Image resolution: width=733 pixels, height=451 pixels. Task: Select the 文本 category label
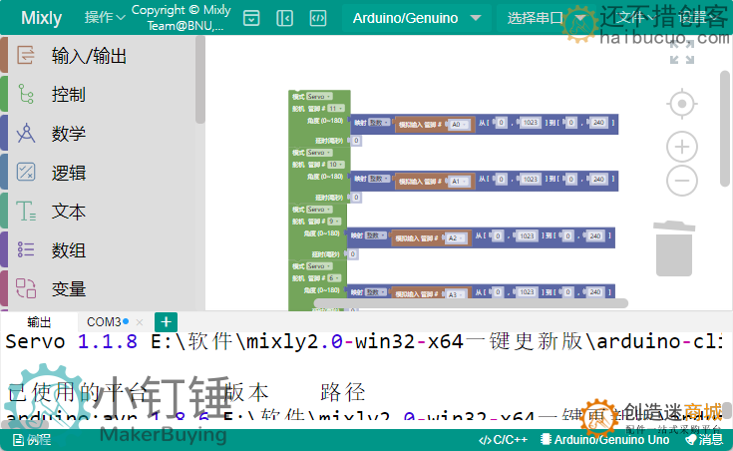[x=69, y=212]
